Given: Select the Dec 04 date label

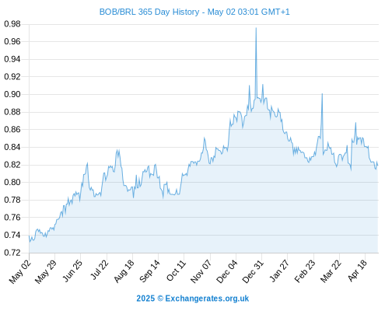Looking at the screenshot, I should coord(226,271).
